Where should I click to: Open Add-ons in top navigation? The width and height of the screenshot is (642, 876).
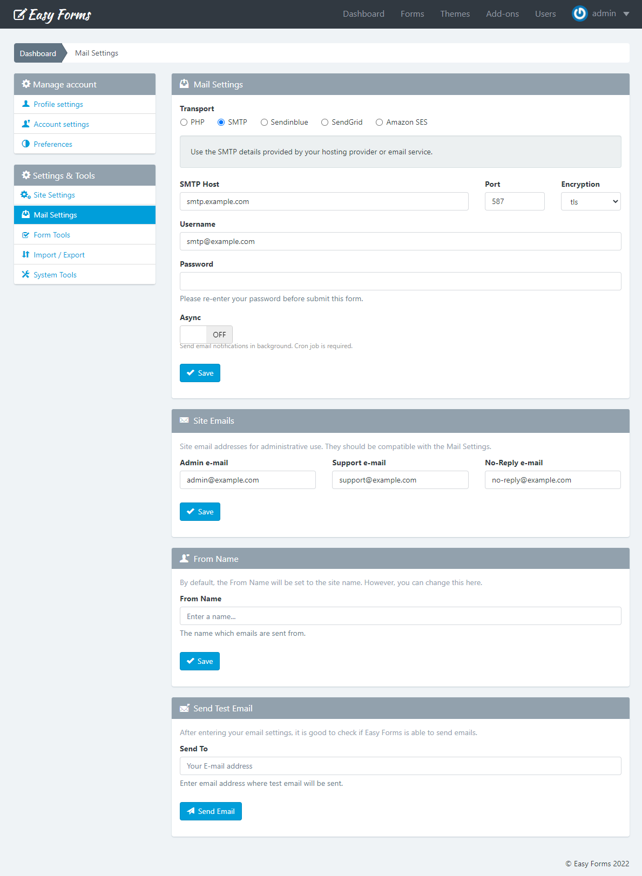[502, 14]
